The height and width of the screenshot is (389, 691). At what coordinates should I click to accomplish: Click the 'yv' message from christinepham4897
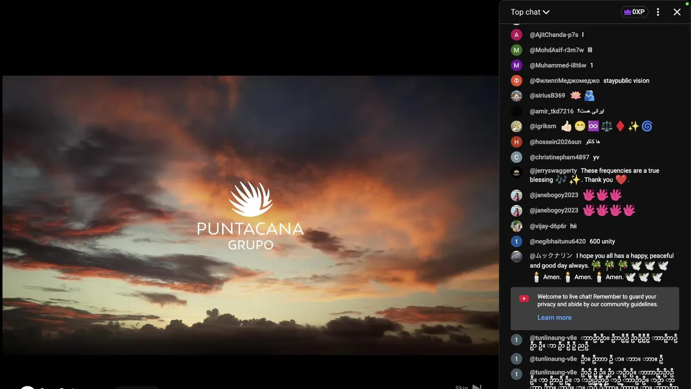[x=596, y=157]
